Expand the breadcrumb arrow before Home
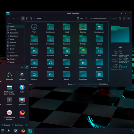Screen dimensions: 134x134 point(34,18)
